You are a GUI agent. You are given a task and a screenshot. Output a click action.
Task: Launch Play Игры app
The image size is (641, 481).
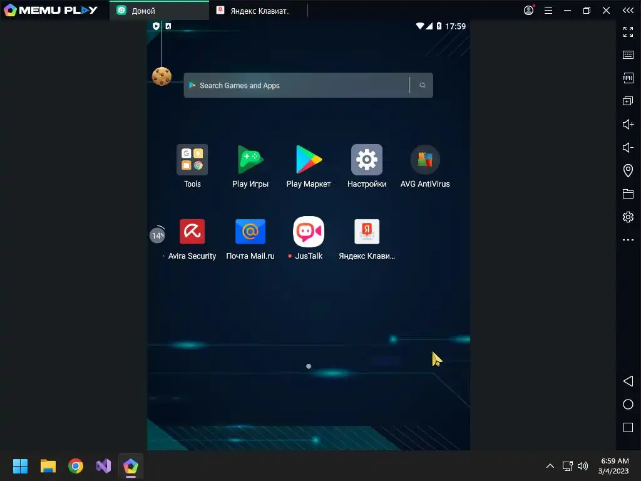pos(250,160)
